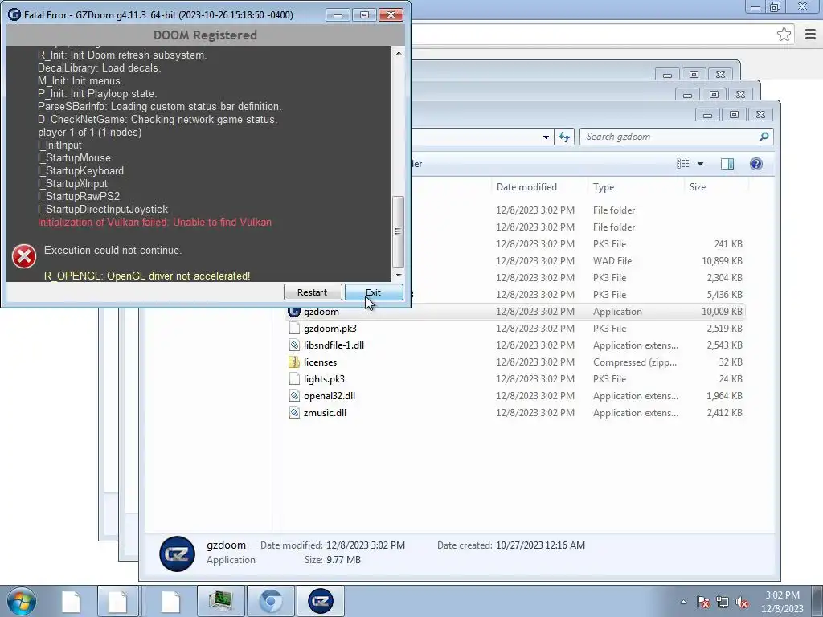
Task: Show hidden tray icons arrow
Action: coord(683,603)
